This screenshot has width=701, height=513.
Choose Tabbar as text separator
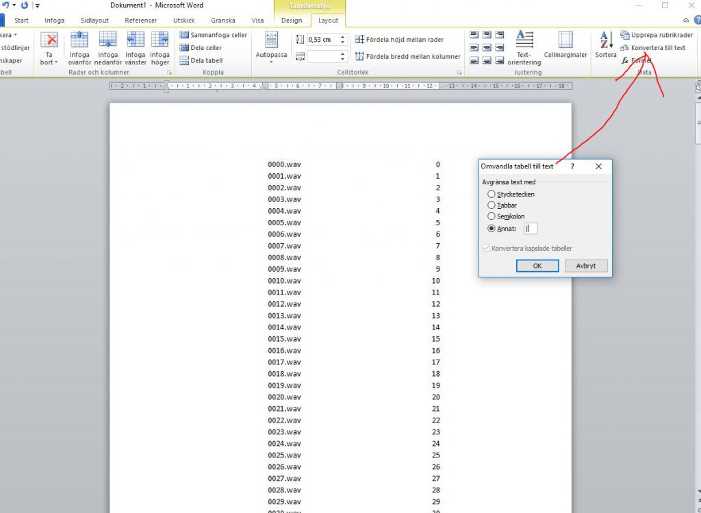tap(492, 205)
